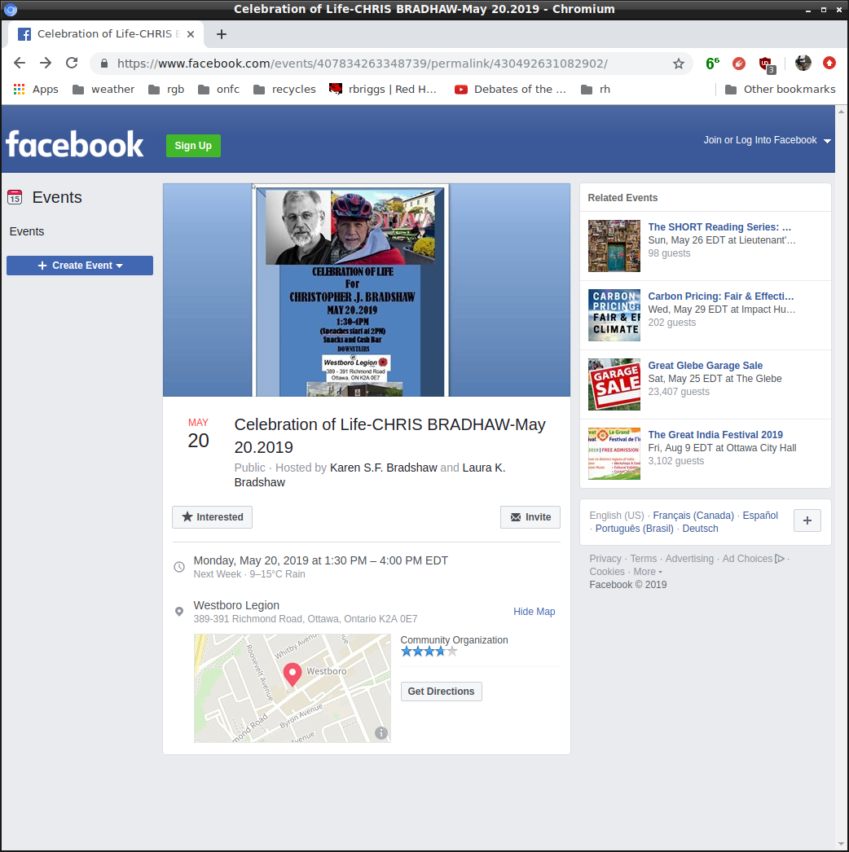This screenshot has height=852, width=849.
Task: Open the recycles bookmarks folder
Action: click(284, 89)
